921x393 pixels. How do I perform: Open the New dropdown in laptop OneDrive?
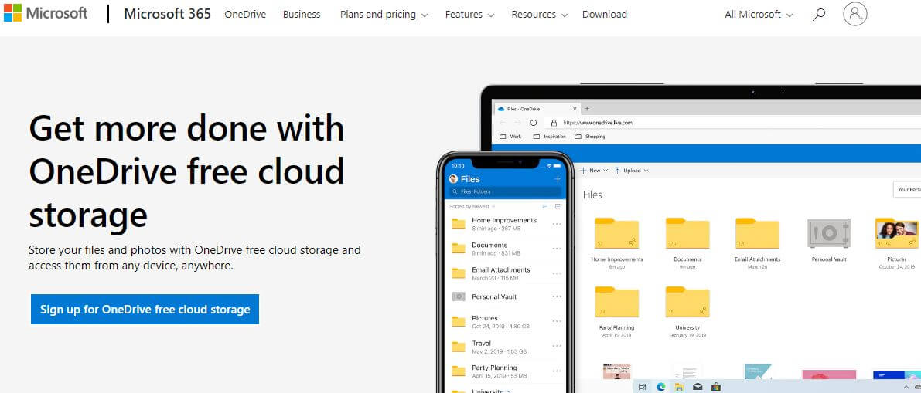tap(594, 170)
